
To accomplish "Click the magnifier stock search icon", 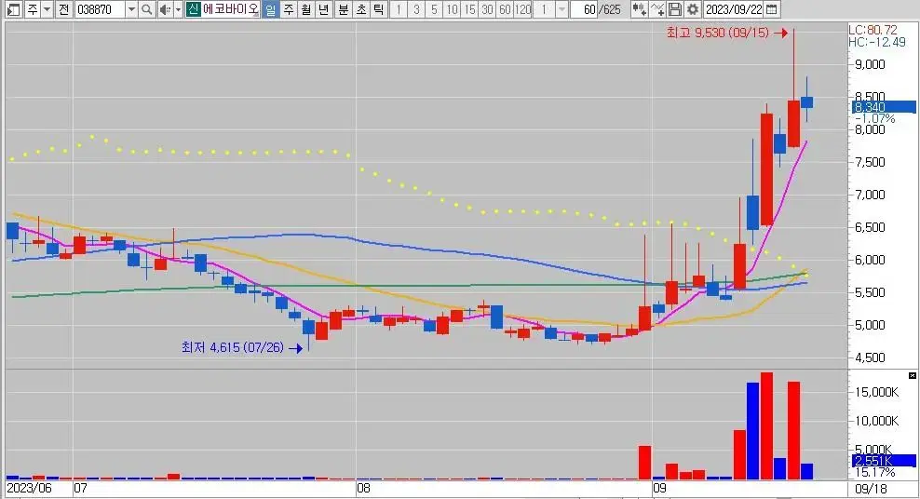I will 147,9.
